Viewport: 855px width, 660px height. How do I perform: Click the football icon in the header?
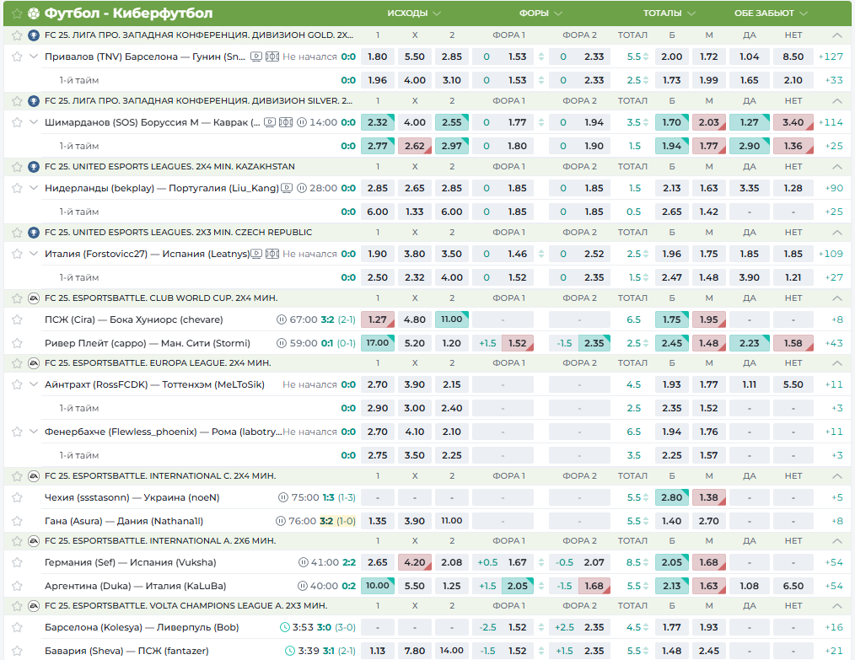[x=34, y=13]
